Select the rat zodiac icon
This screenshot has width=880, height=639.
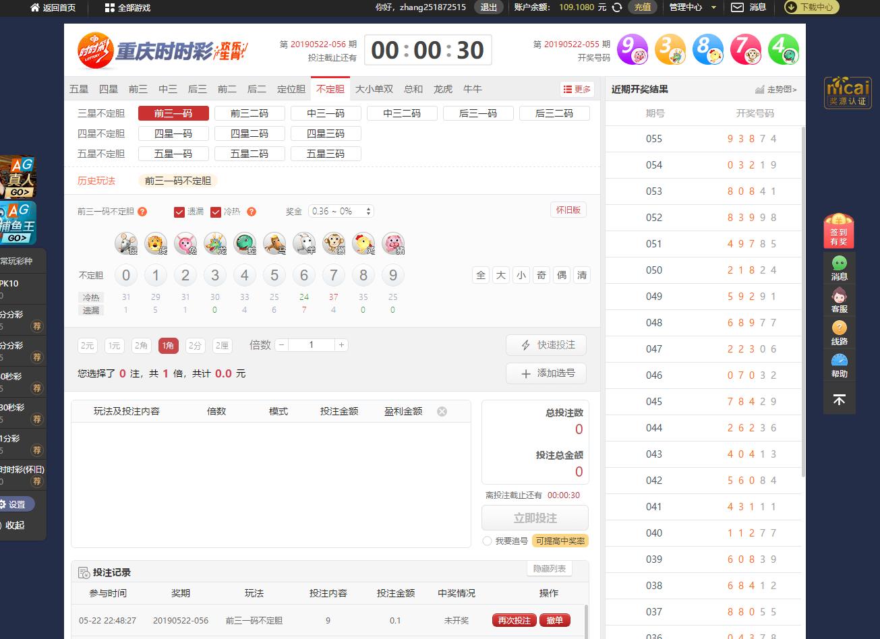point(126,243)
